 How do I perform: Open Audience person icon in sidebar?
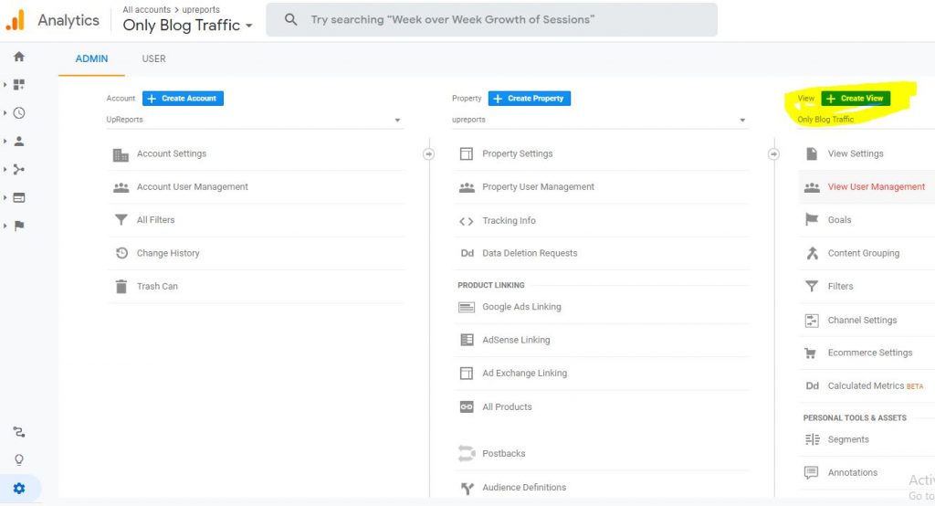tap(19, 142)
